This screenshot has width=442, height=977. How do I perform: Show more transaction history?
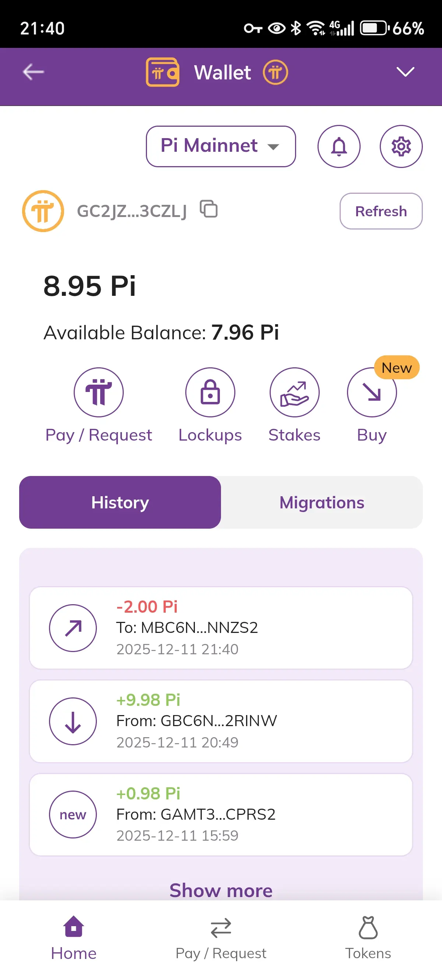tap(221, 890)
